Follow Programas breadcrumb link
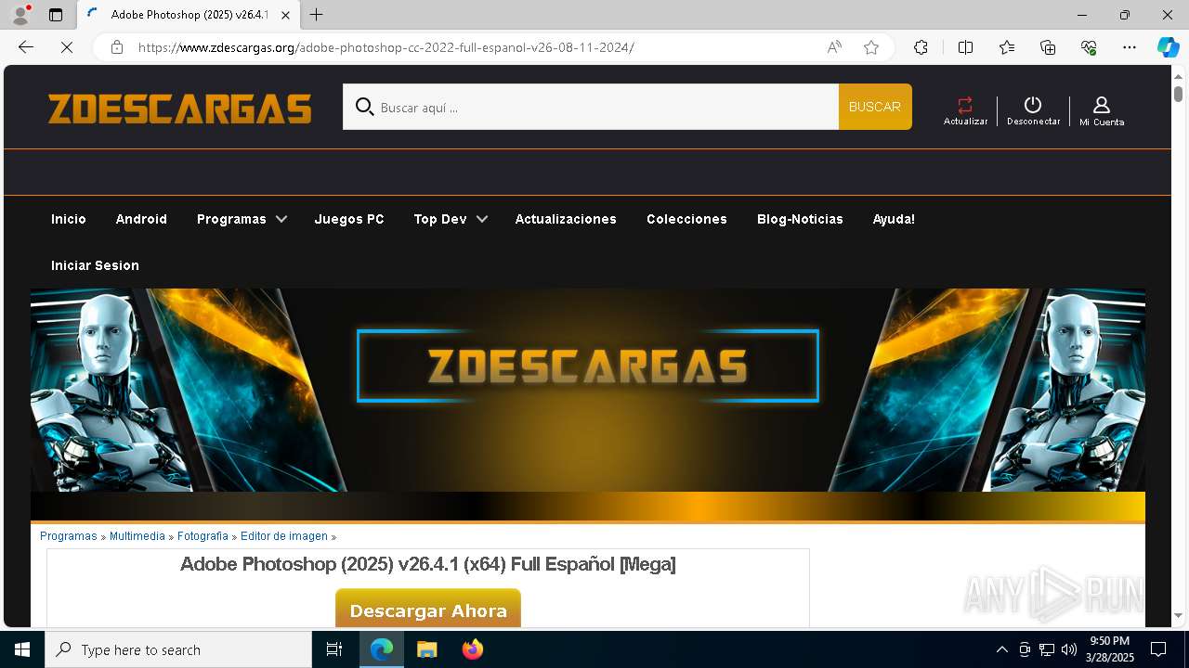 (x=69, y=536)
